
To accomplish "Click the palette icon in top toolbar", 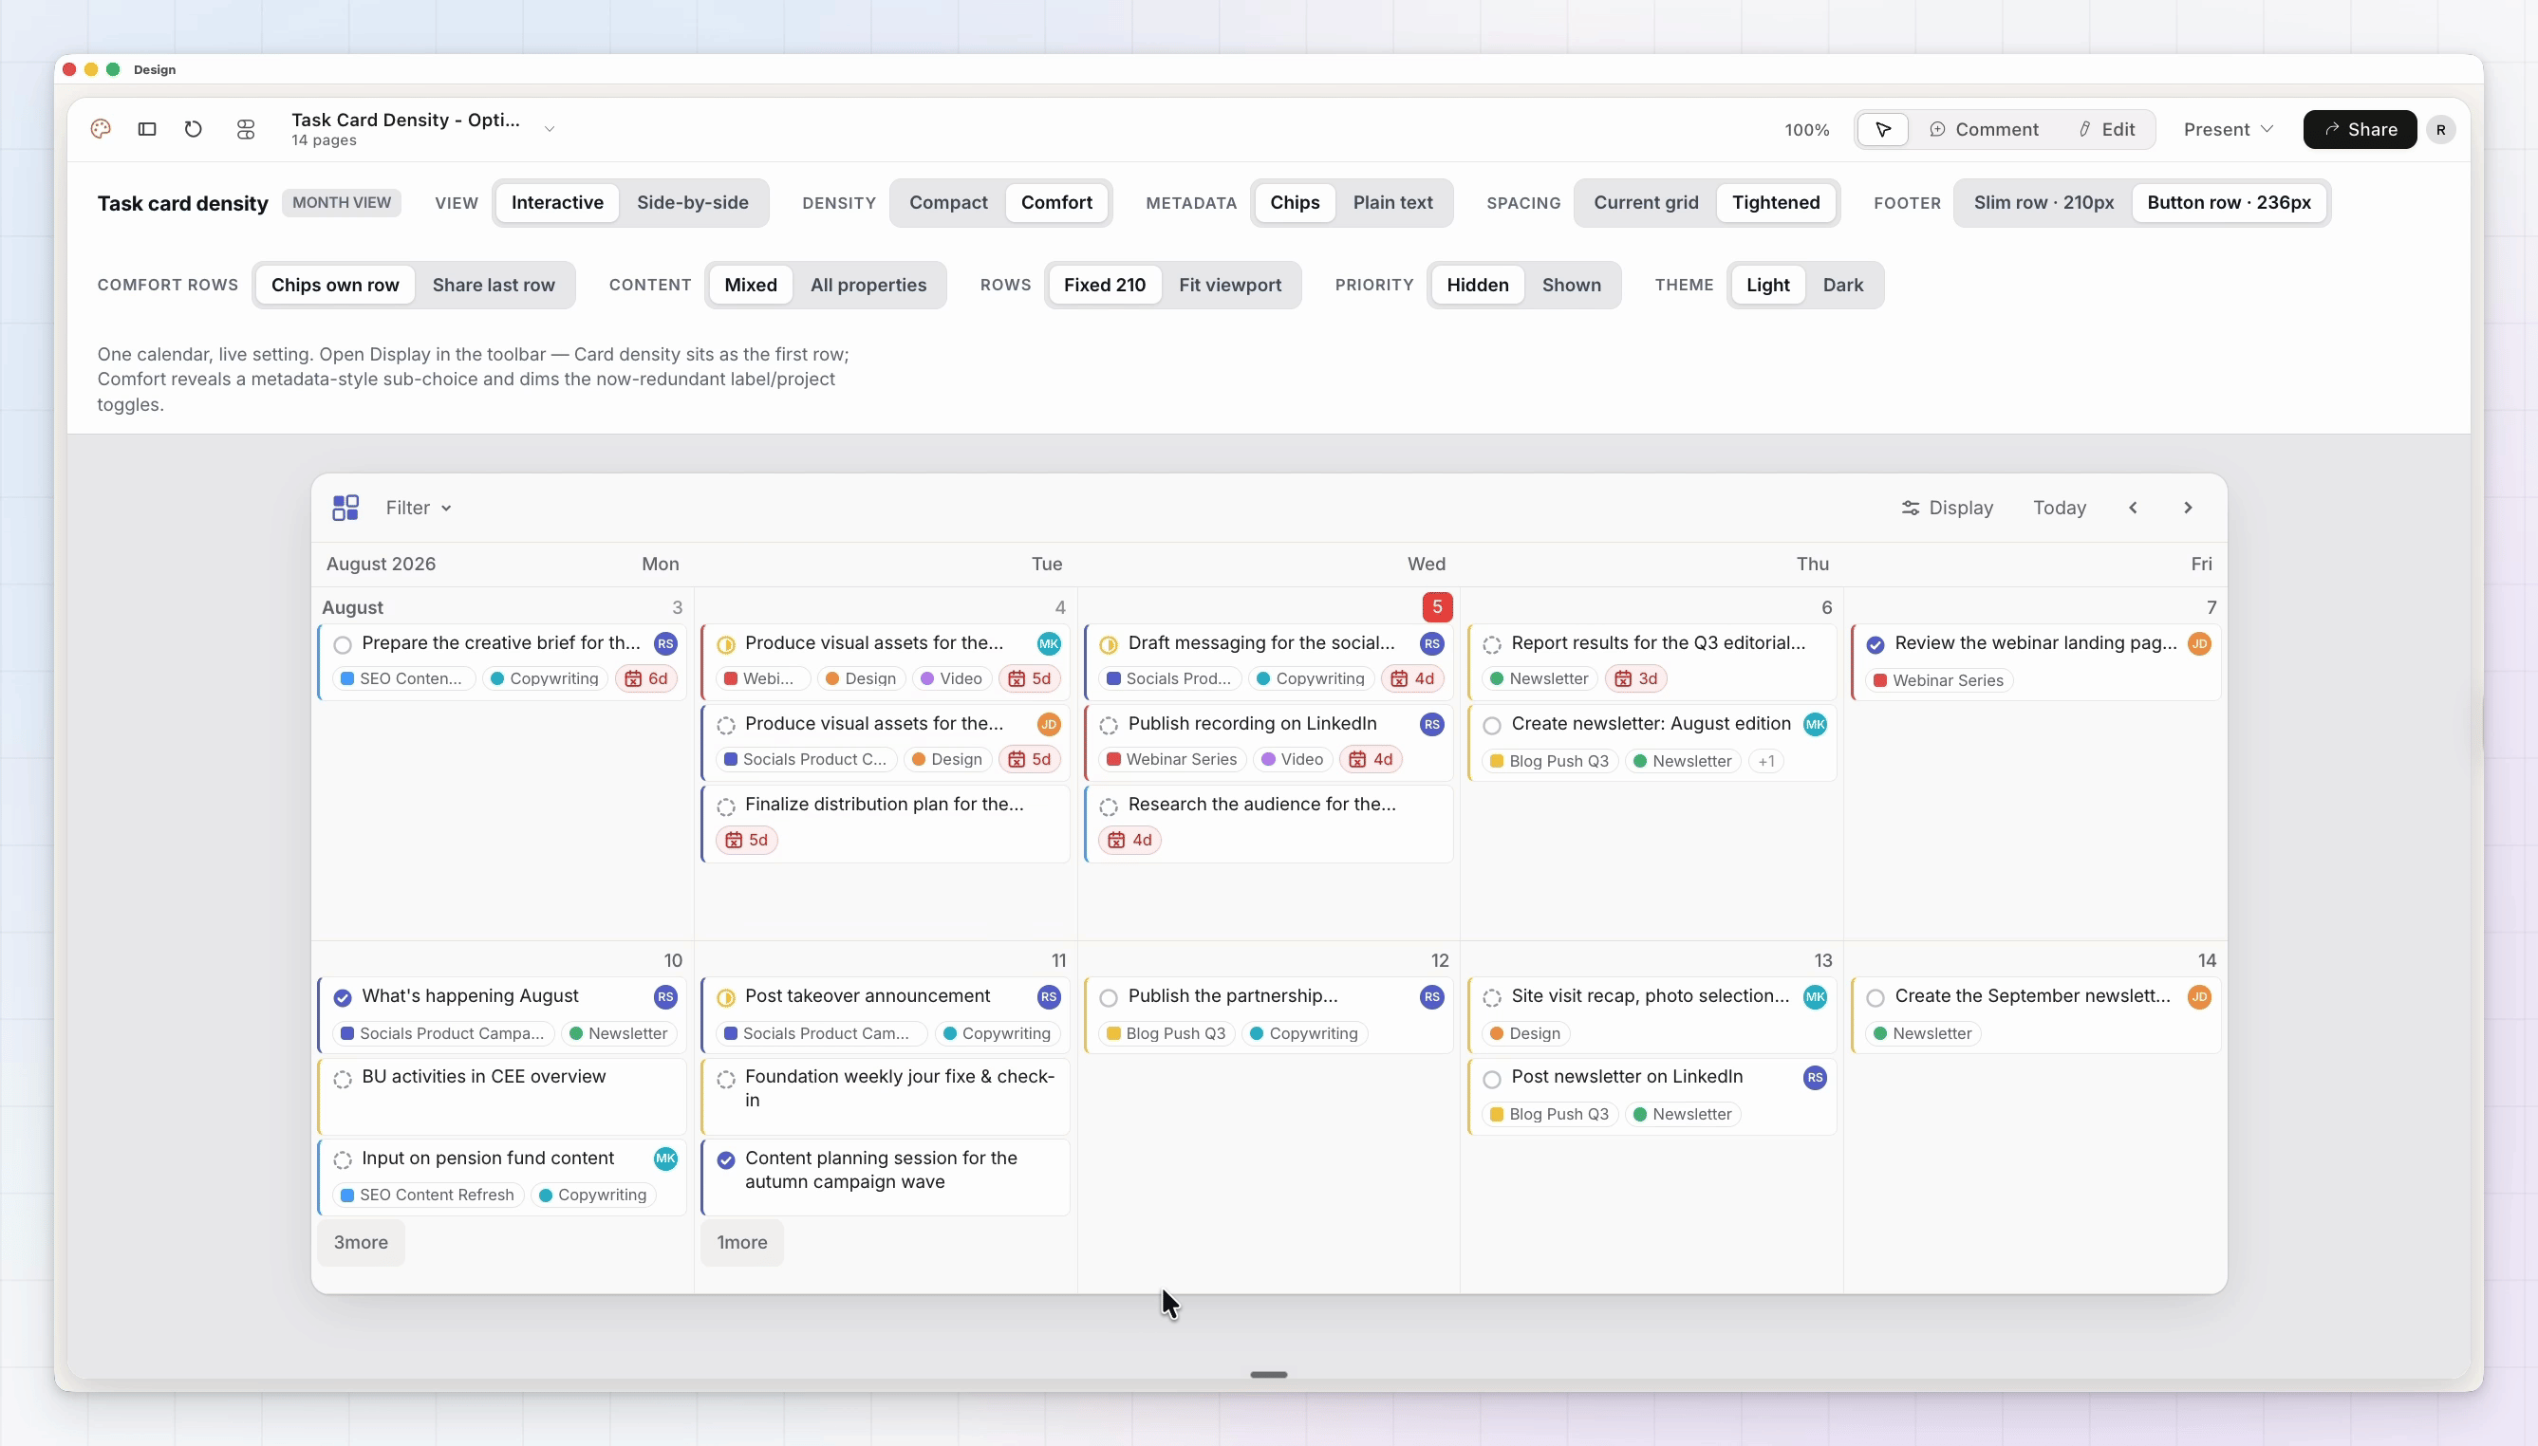I will pyautogui.click(x=101, y=129).
